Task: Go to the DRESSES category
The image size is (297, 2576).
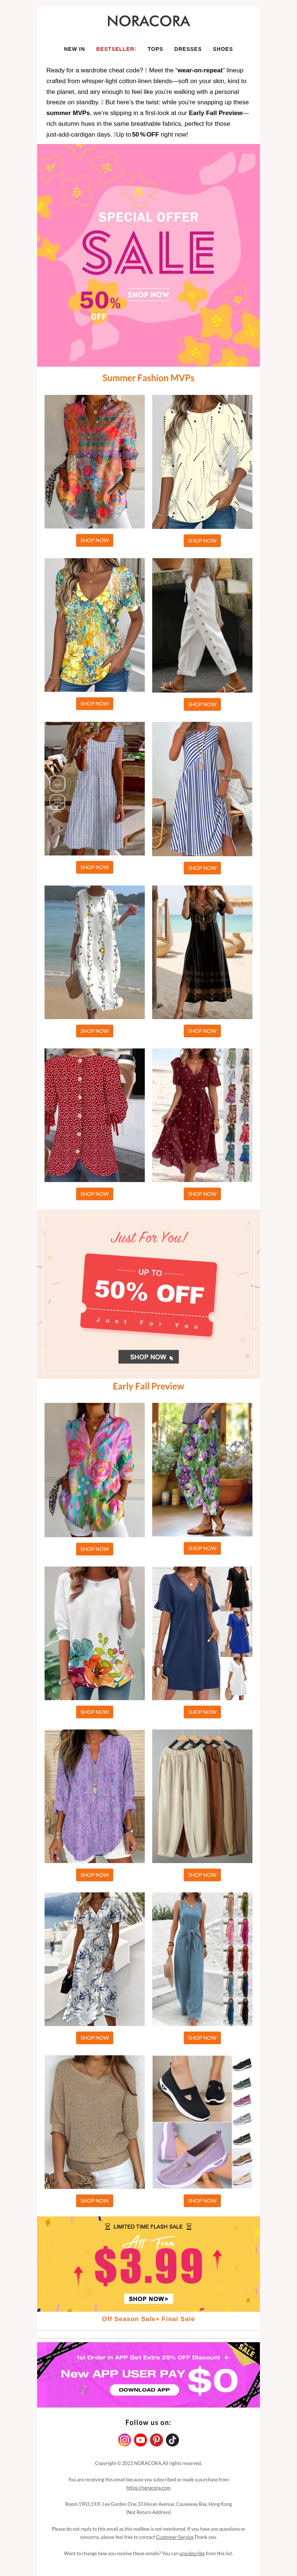Action: (x=188, y=49)
